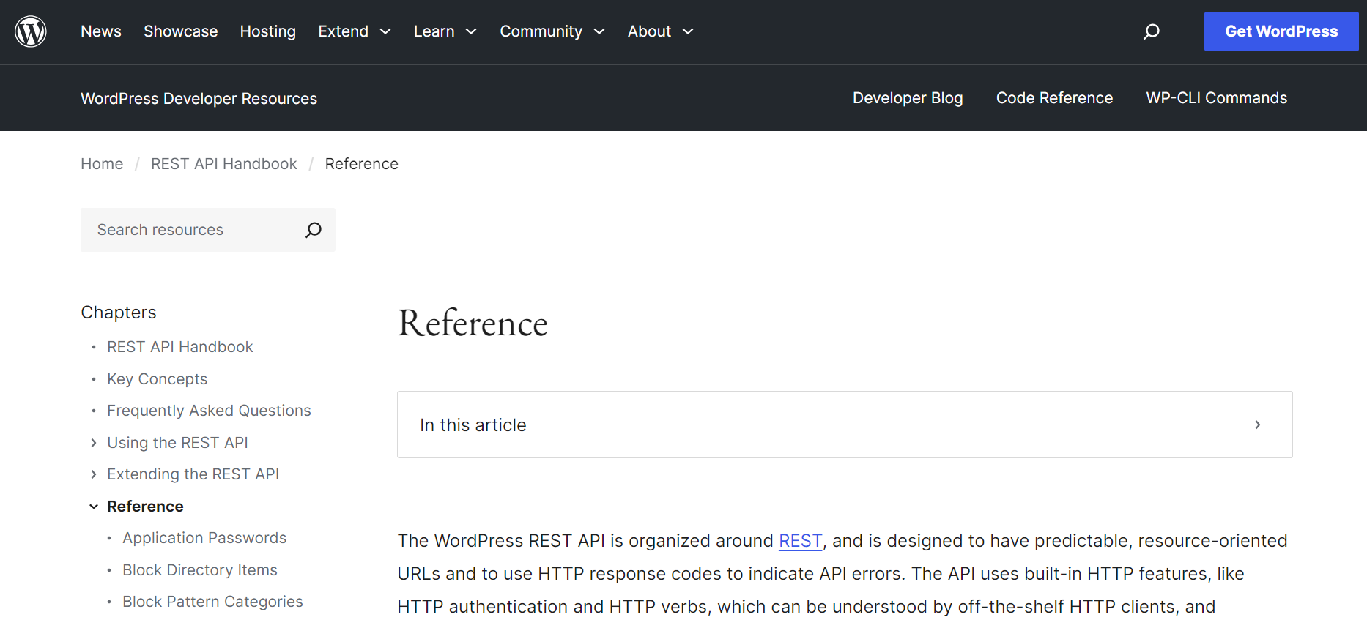Screen dimensions: 1367x620
Task: Click the magnifier icon in Search resources box
Action: click(x=313, y=230)
